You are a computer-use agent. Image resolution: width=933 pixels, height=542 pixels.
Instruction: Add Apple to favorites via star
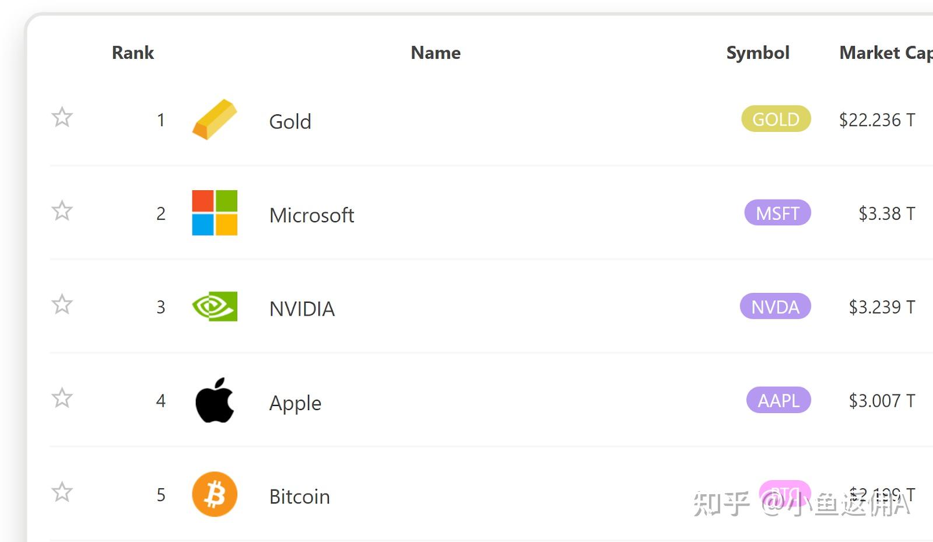point(62,398)
